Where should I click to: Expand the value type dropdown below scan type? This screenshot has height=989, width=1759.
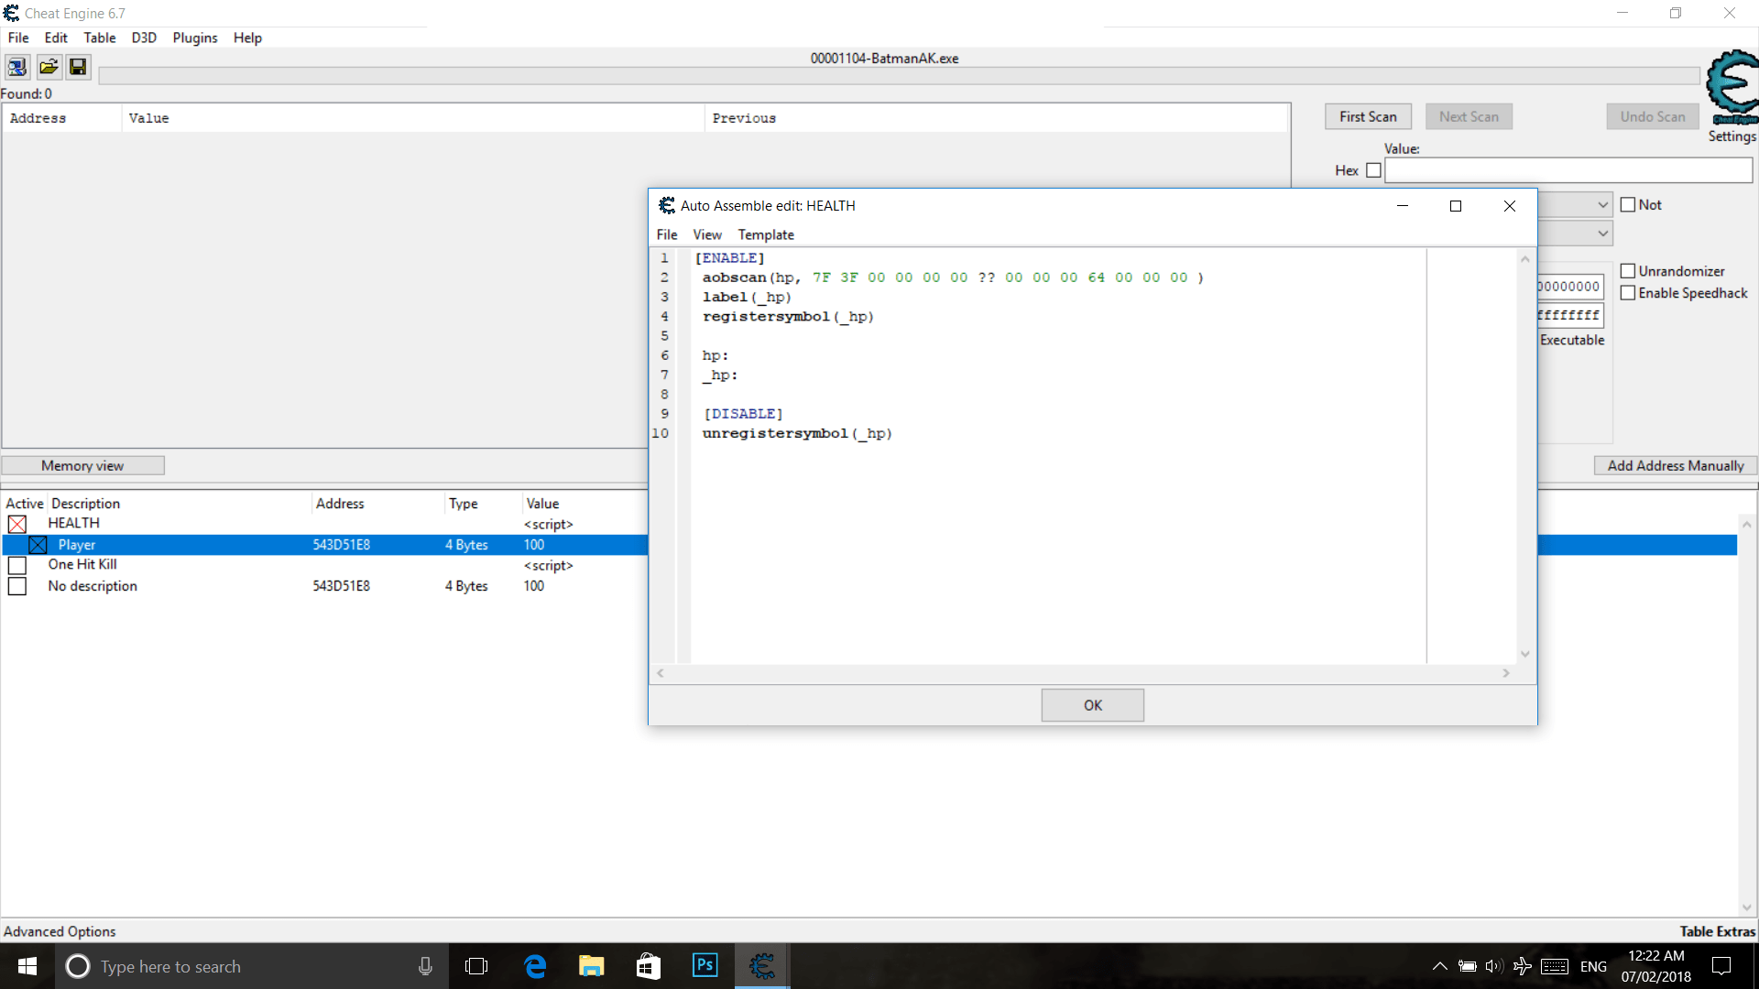pyautogui.click(x=1602, y=234)
